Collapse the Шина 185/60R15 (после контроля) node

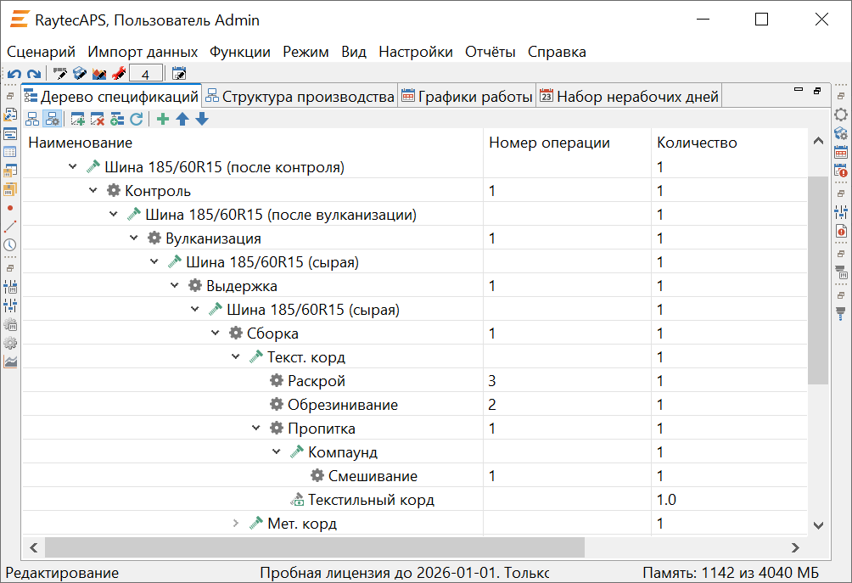click(x=73, y=167)
